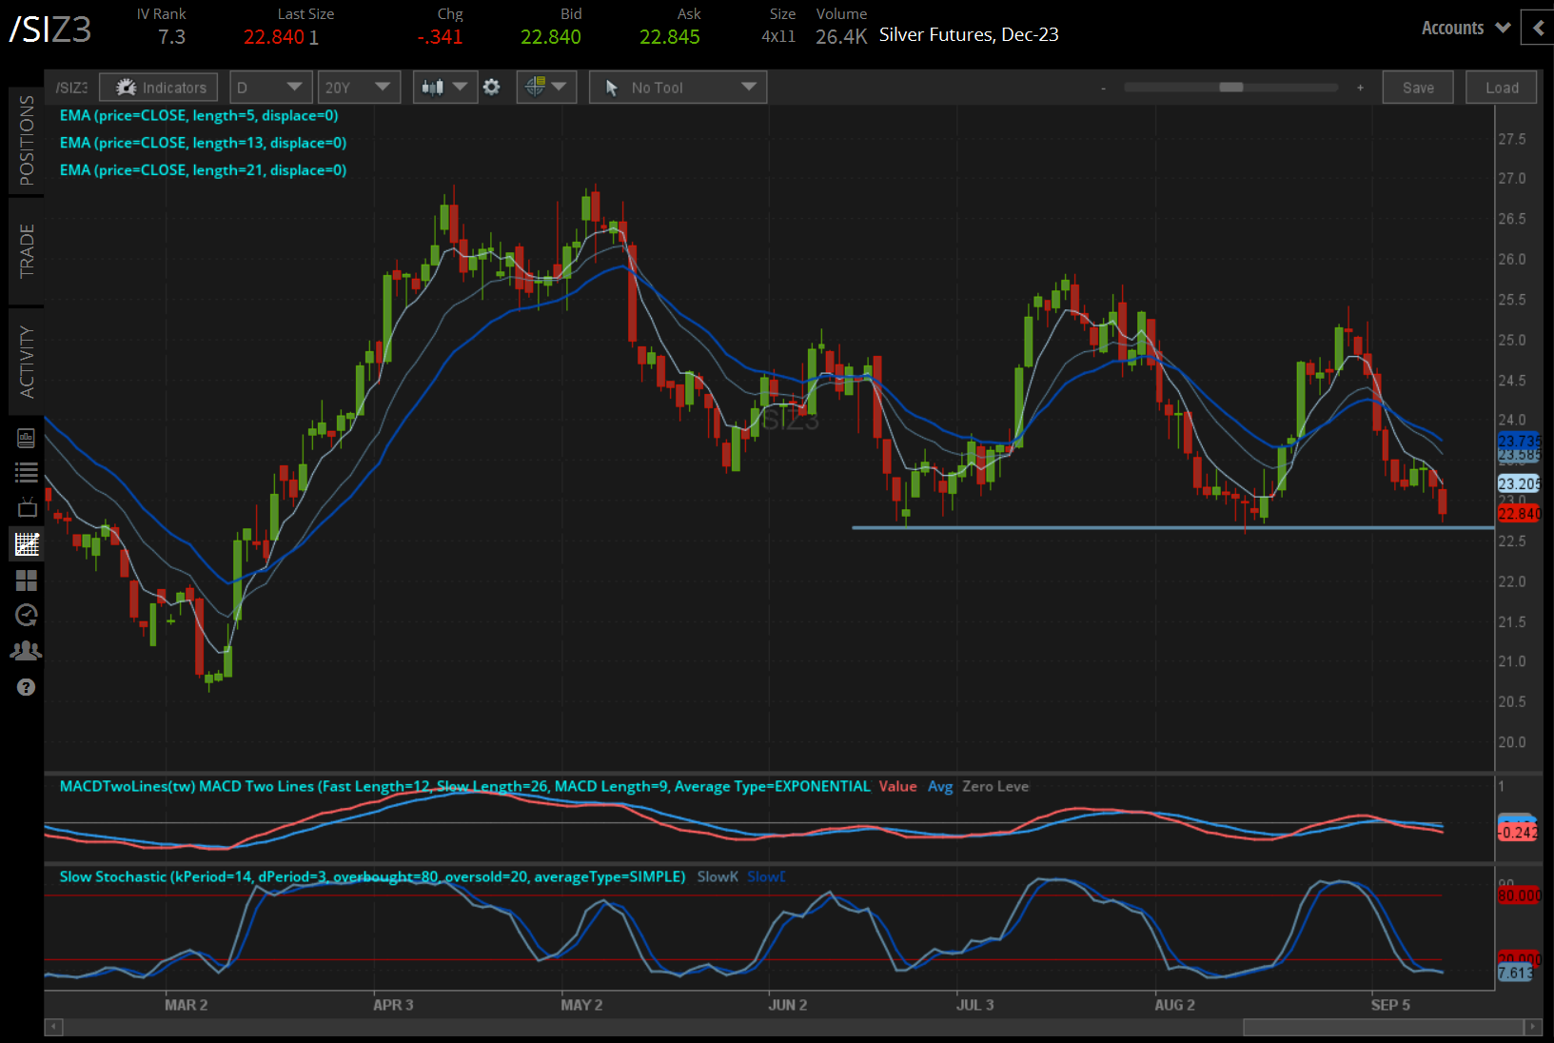Click the question mark help icon
This screenshot has height=1043, width=1554.
tap(27, 687)
